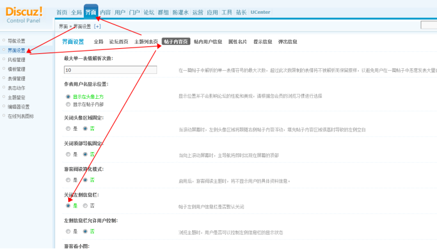Go to 导航设置 in the sidebar

[x=16, y=41]
